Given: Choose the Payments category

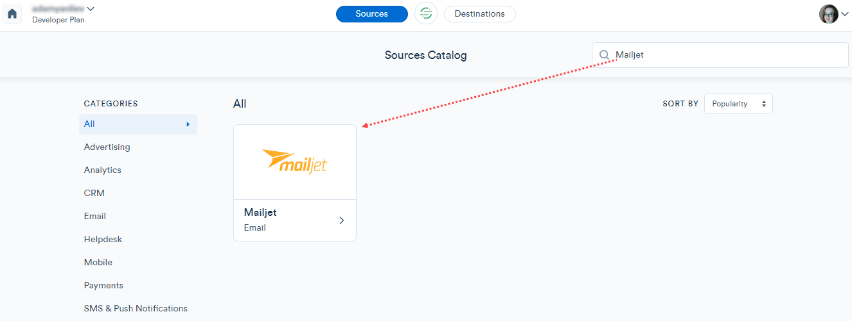Looking at the screenshot, I should click(104, 286).
